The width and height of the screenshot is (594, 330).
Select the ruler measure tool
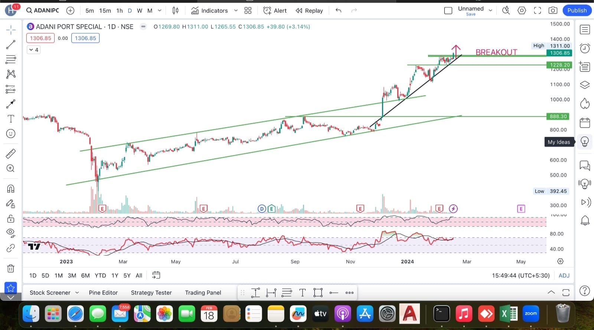11,153
